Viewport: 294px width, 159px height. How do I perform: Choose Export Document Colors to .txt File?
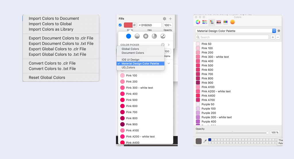61,43
